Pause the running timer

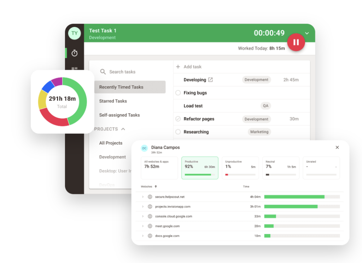click(296, 42)
